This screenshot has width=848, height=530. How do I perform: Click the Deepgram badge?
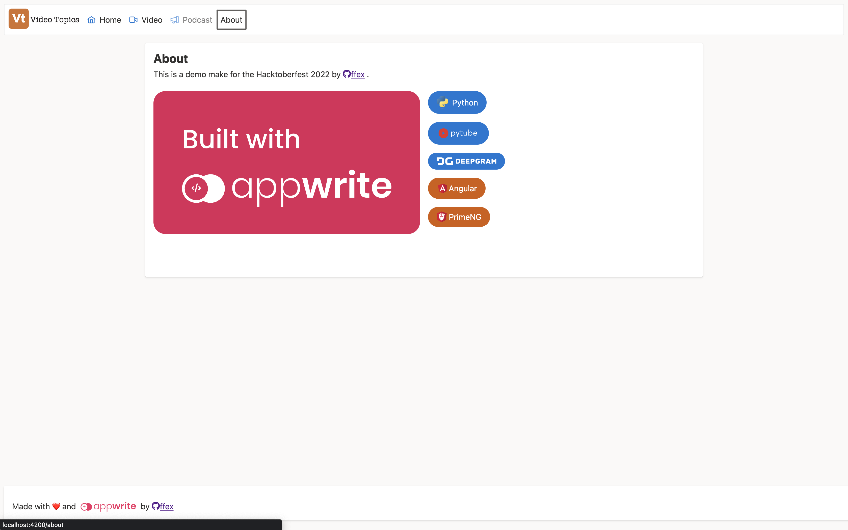pyautogui.click(x=466, y=161)
